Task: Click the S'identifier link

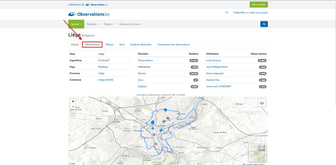Action: click(239, 13)
